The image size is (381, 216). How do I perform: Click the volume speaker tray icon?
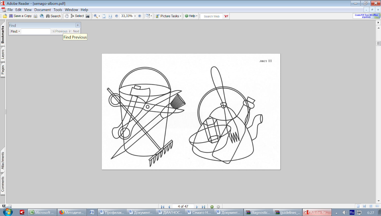[345, 212]
